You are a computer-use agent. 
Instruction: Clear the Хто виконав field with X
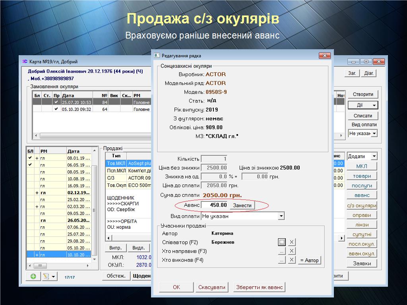(x=292, y=260)
